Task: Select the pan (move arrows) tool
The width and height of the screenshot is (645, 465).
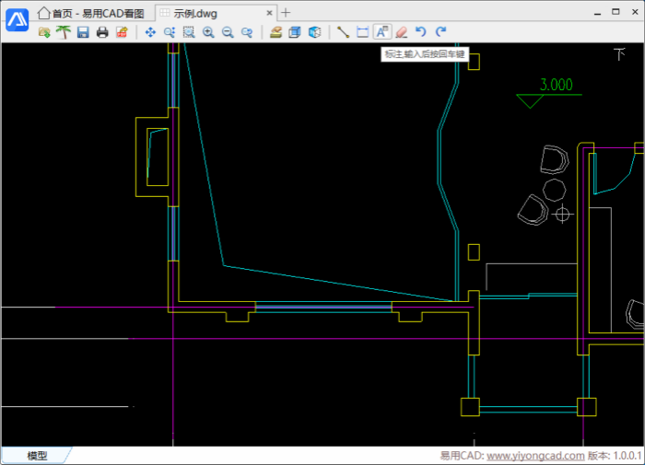Action: coord(150,32)
